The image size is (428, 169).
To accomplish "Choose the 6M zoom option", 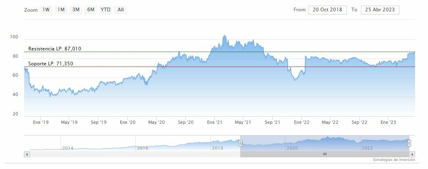I will (x=90, y=10).
